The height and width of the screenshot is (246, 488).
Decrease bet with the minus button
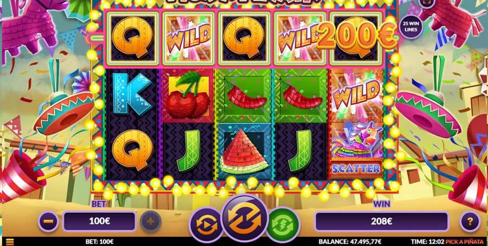[x=49, y=222]
